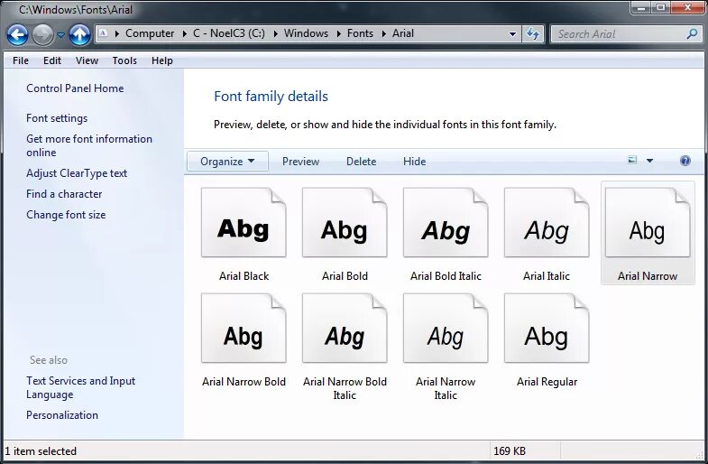Click Arial in the address breadcrumb

403,33
